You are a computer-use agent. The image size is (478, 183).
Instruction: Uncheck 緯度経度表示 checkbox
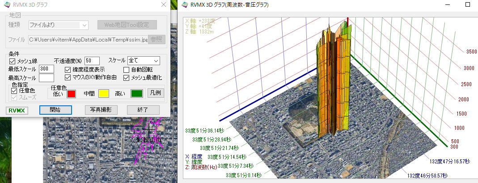pyautogui.click(x=68, y=70)
